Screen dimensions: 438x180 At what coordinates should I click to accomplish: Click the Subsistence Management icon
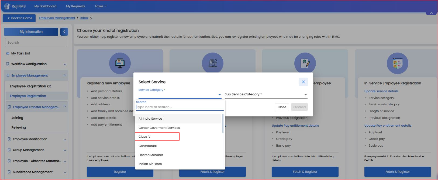click(9, 172)
